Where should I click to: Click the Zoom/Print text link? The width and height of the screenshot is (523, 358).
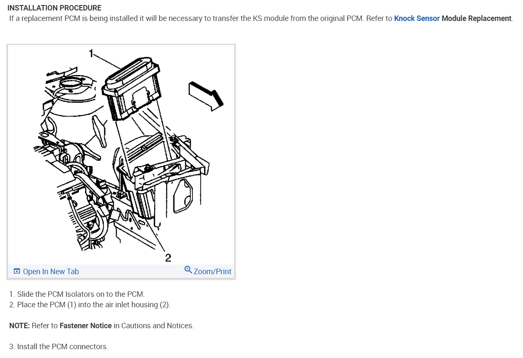(212, 272)
